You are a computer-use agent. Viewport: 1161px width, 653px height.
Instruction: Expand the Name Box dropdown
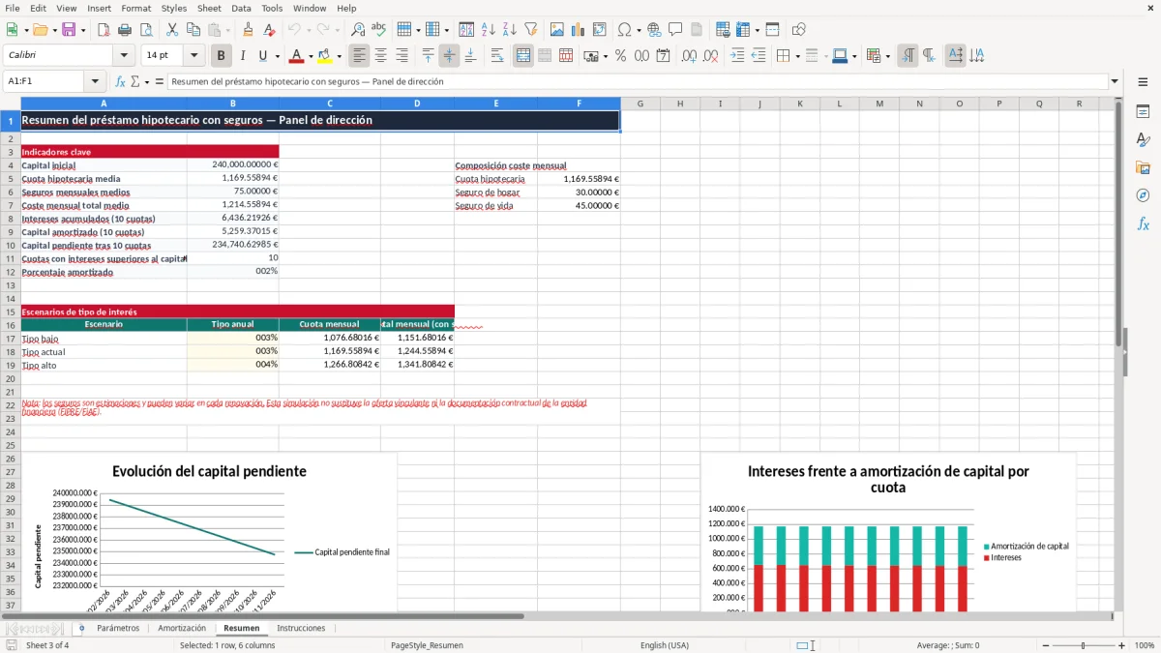pyautogui.click(x=95, y=82)
